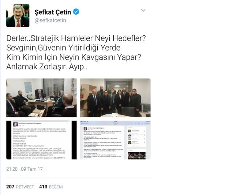Select the tweet text starting with Derler
The width and height of the screenshot is (236, 195).
[76, 52]
